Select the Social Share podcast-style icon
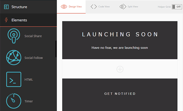The image size is (183, 111). click(x=14, y=36)
